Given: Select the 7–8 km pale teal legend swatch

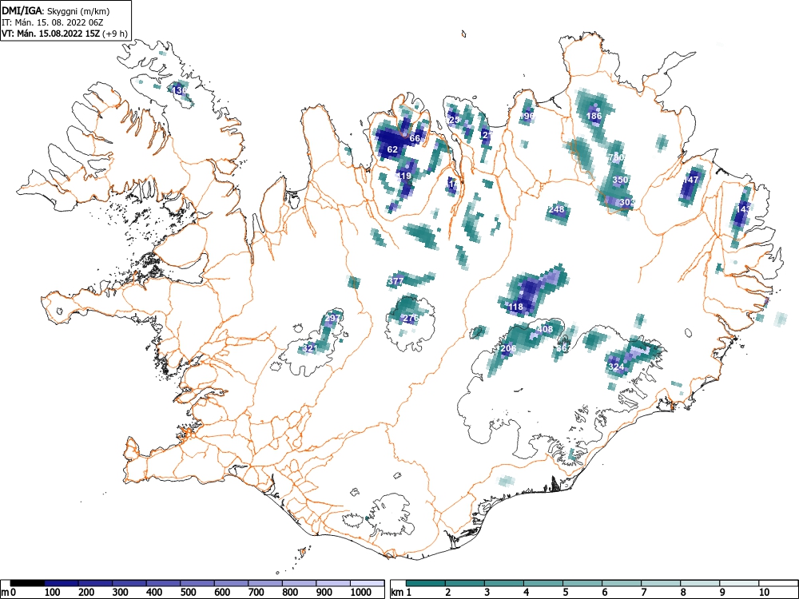Looking at the screenshot, I should [x=661, y=583].
